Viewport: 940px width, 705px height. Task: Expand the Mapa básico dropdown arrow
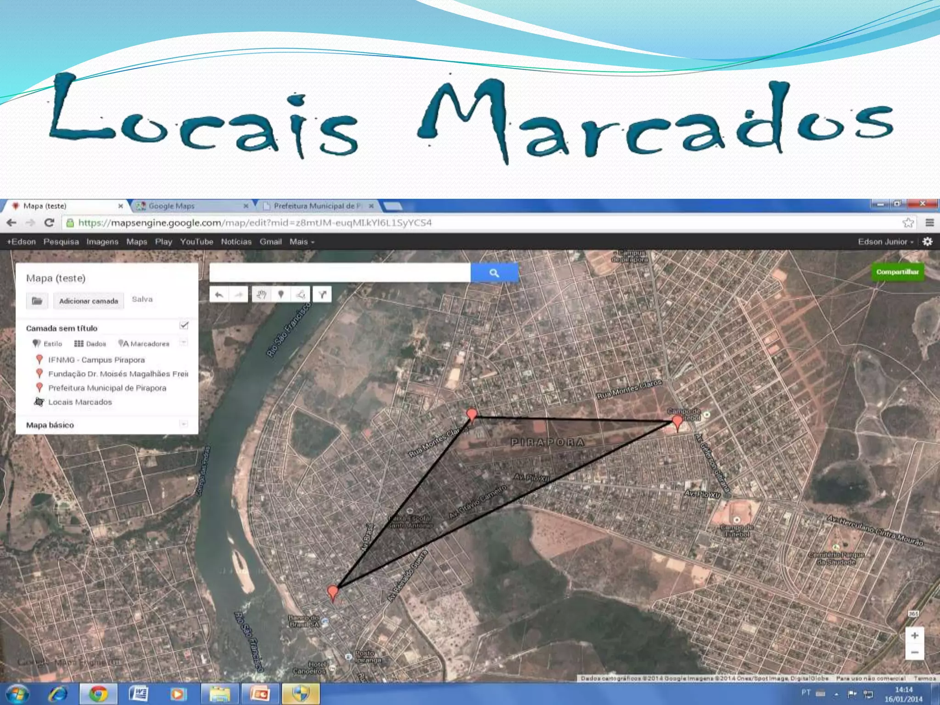pos(184,424)
